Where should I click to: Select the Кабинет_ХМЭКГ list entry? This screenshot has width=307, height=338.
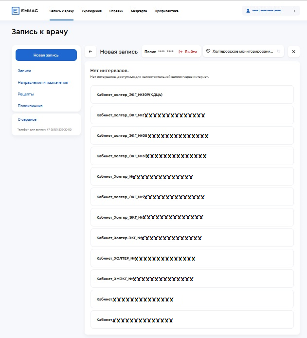[192, 279]
